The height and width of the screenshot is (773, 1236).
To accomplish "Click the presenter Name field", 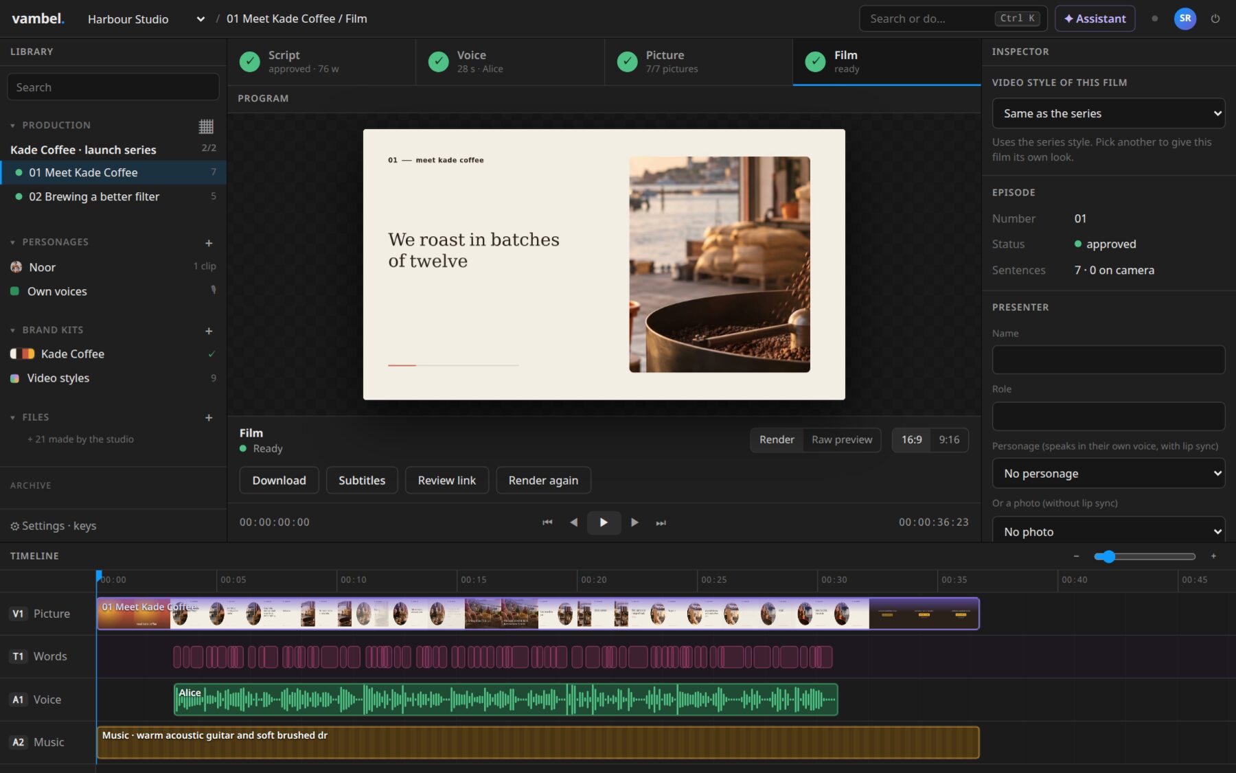I will (1108, 360).
